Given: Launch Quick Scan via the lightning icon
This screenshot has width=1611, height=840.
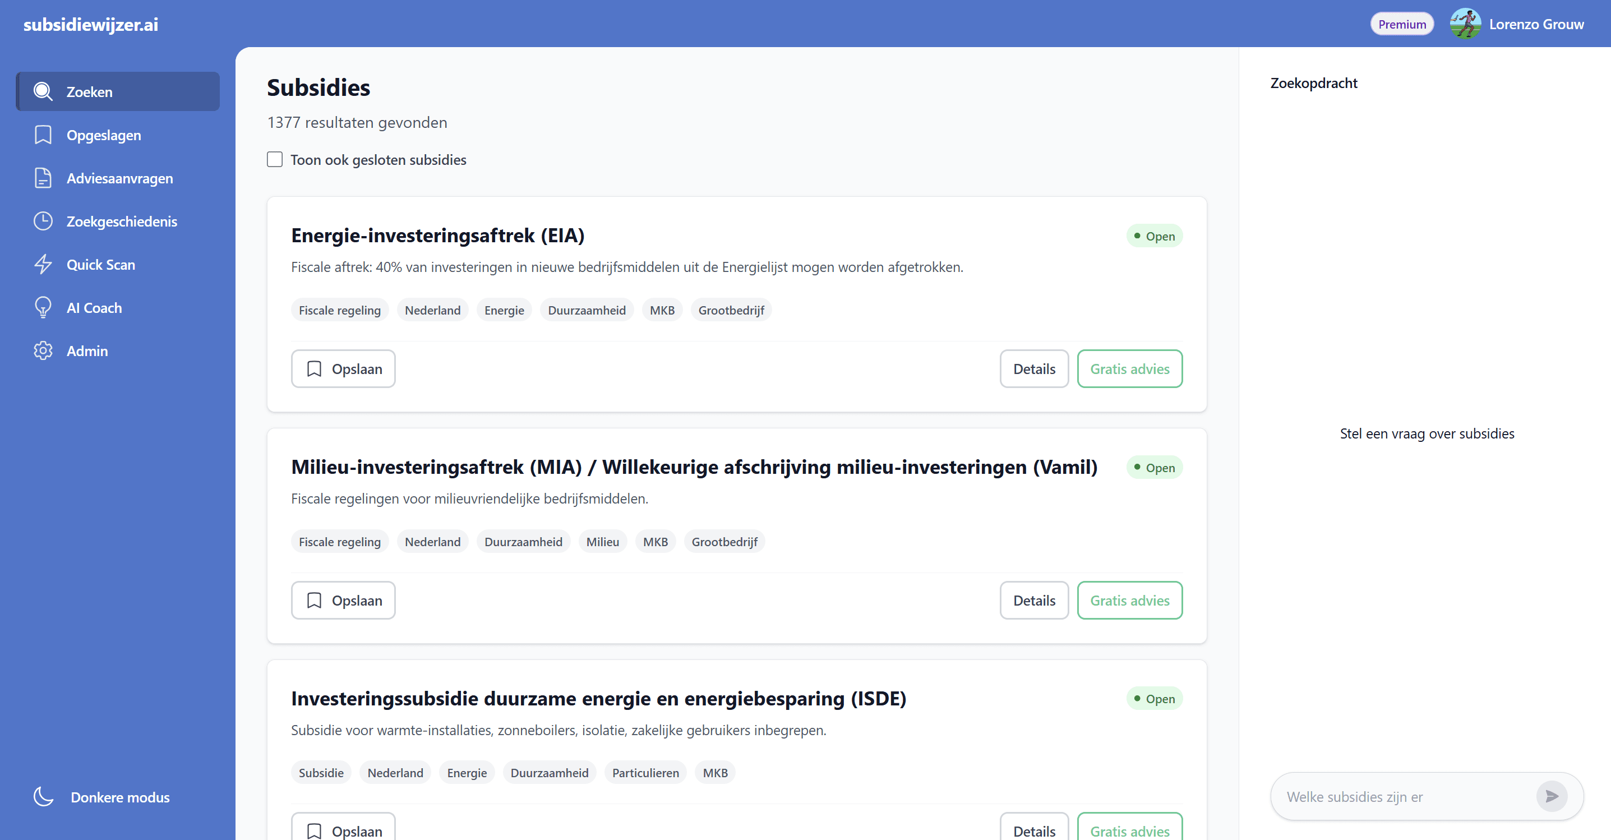Looking at the screenshot, I should (x=43, y=264).
